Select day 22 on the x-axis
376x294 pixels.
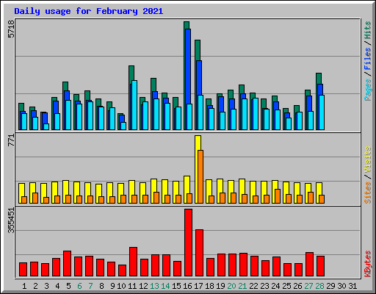[253, 286]
